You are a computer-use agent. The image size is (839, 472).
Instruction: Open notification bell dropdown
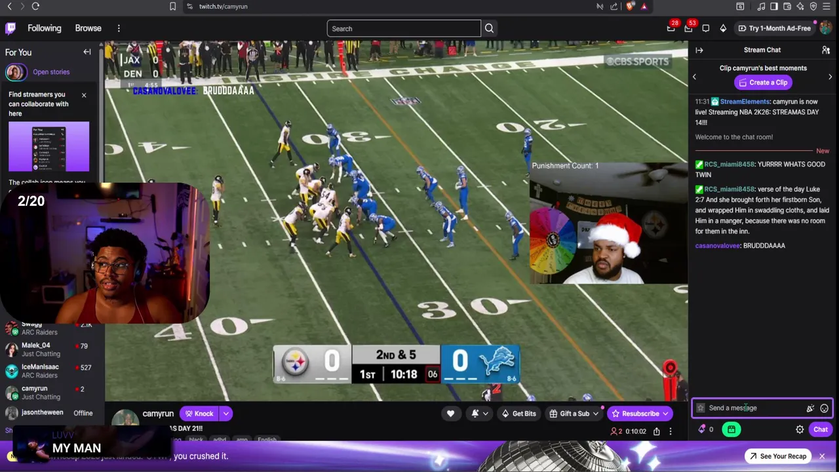click(x=478, y=414)
